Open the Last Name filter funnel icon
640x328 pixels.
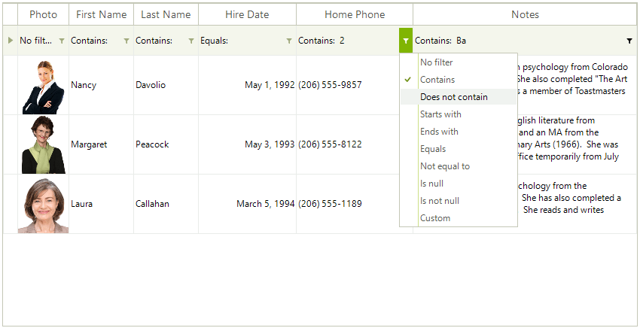click(191, 41)
